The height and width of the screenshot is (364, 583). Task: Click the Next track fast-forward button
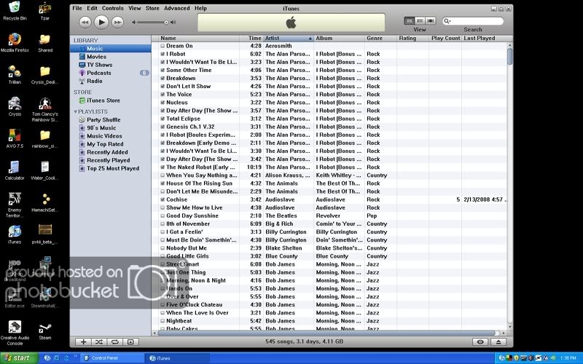point(117,23)
